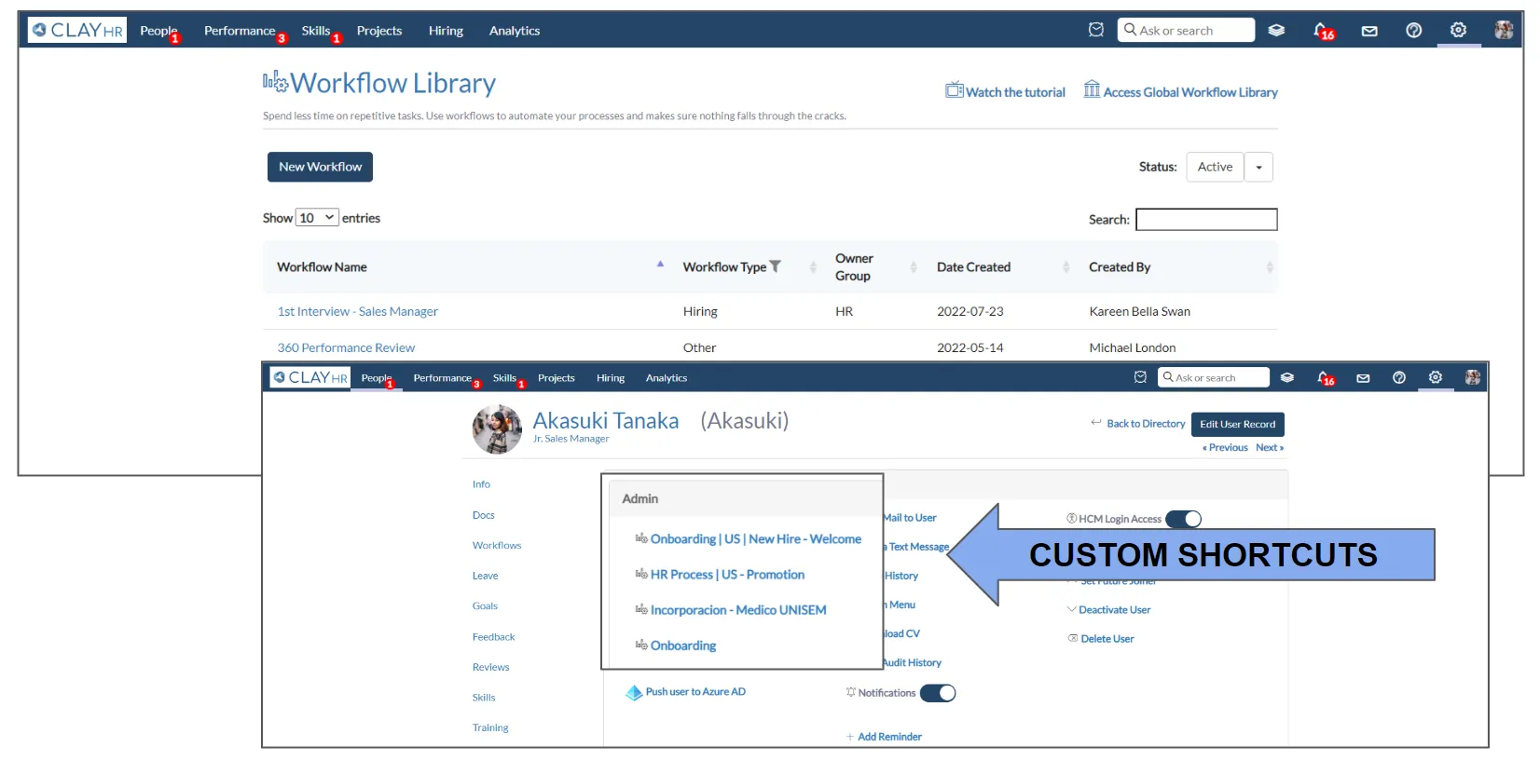Screen dimensions: 1540x761
Task: Click the Push user to Azure AD link
Action: point(695,692)
